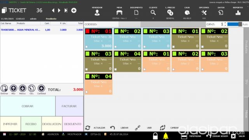Create new ticket with plus icon
Viewport: 249px width, 140px height.
click(74, 10)
